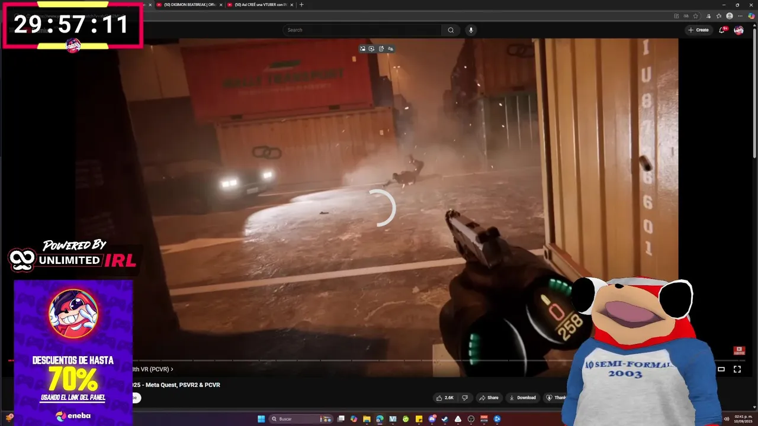Click the translate icon in the video overlay bar
The width and height of the screenshot is (758, 426).
[390, 49]
